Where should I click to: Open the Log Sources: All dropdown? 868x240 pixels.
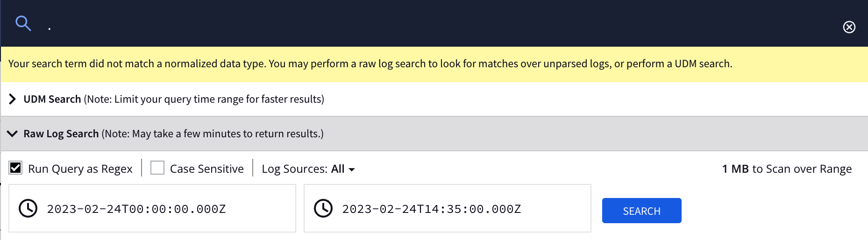click(308, 169)
